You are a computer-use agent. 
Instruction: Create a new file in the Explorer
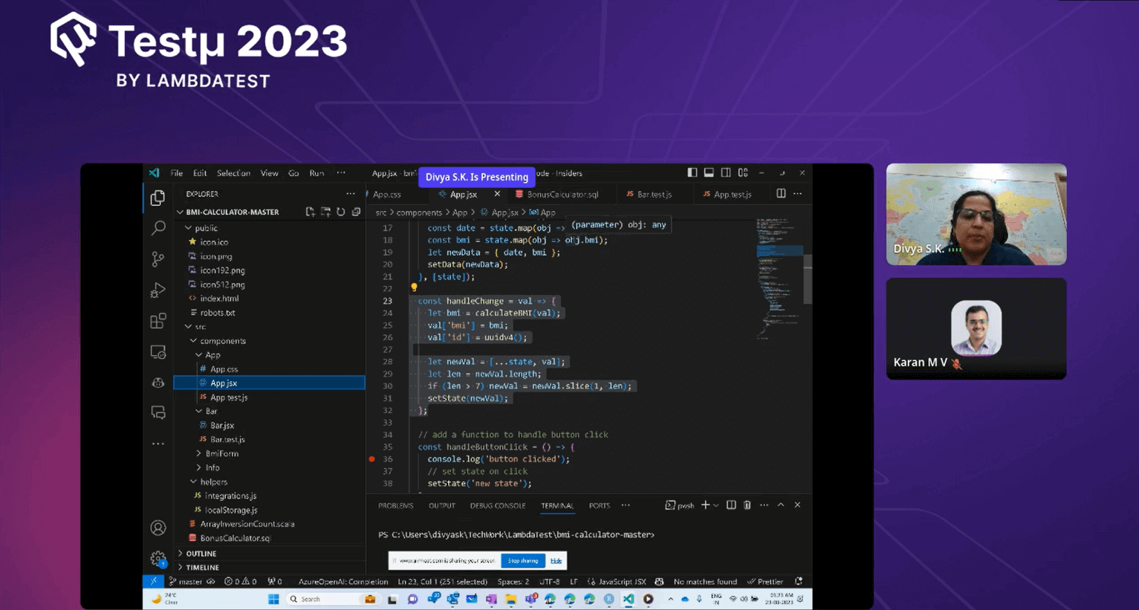click(x=310, y=212)
